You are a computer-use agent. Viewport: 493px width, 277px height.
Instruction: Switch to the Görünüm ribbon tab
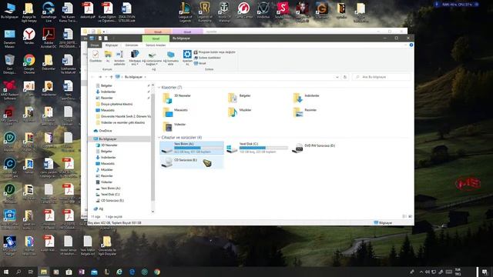(x=132, y=45)
